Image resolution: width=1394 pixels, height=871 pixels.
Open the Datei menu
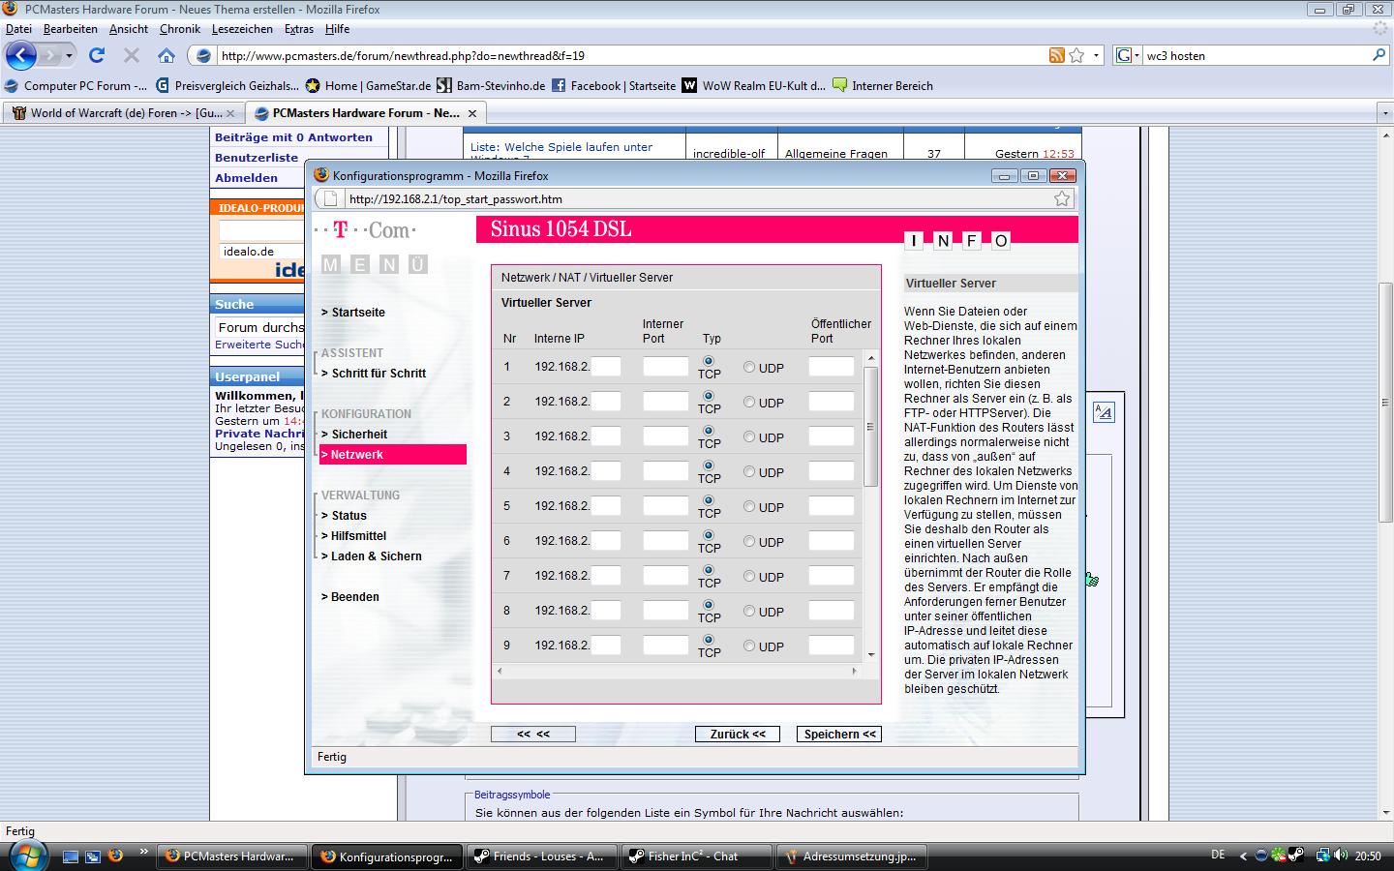(18, 29)
